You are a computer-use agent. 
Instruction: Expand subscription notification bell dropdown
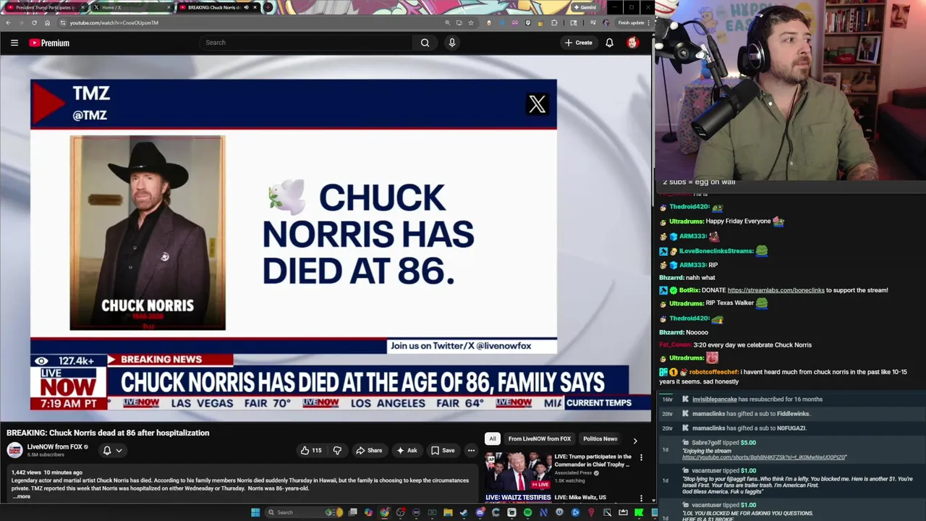pos(112,450)
